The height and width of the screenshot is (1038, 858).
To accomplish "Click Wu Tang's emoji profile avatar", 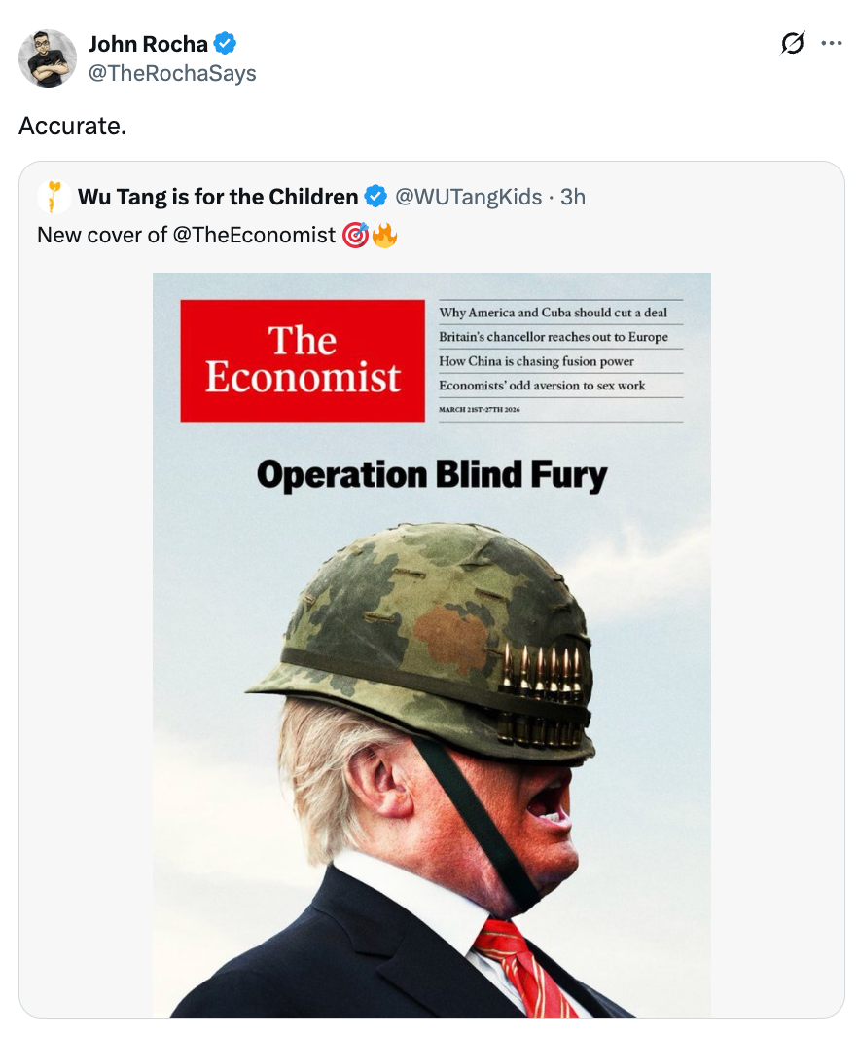I will 54,196.
